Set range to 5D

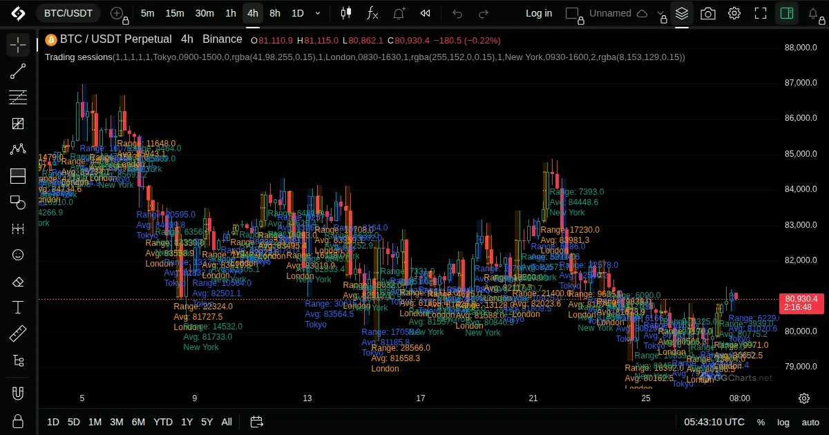pyautogui.click(x=74, y=422)
